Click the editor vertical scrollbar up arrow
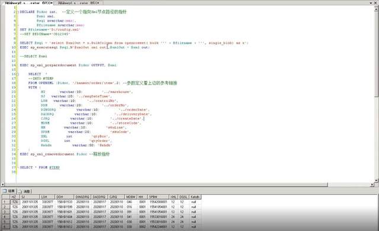The image size is (379, 231). 377,9
